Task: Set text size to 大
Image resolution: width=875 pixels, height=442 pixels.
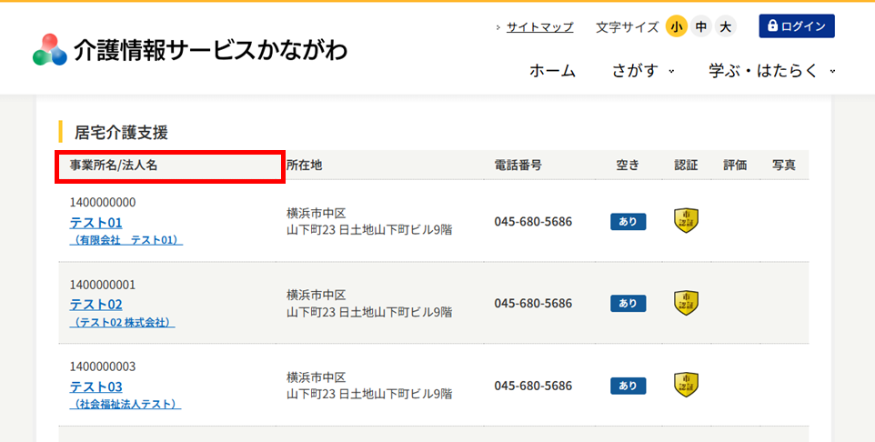Action: click(726, 26)
